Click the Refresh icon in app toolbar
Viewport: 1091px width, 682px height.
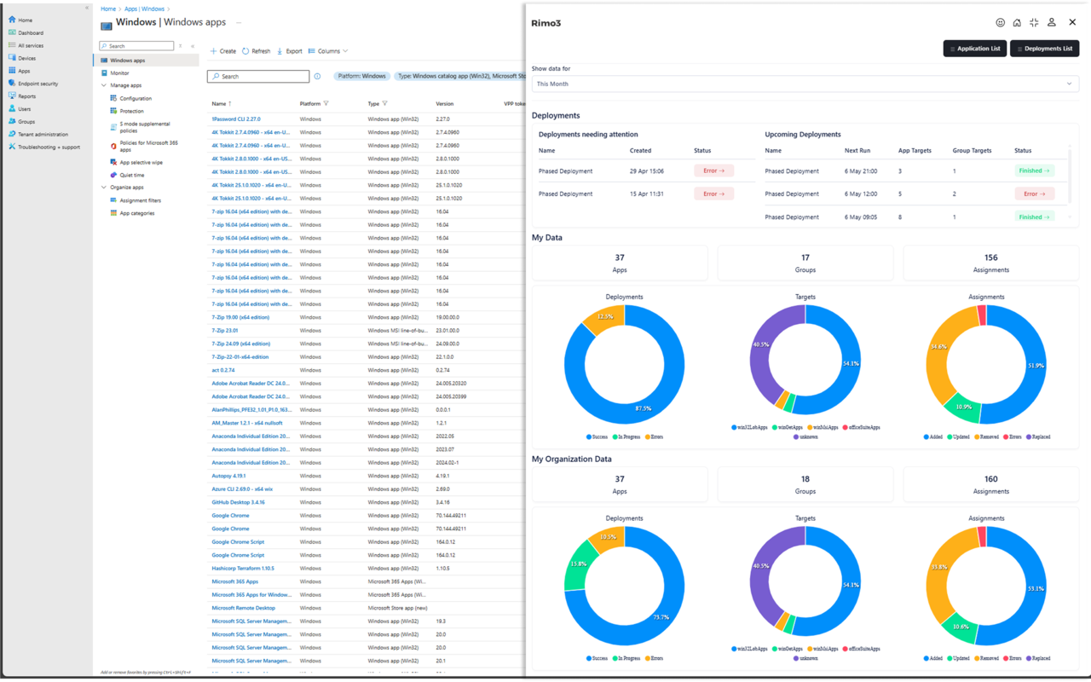pos(245,51)
